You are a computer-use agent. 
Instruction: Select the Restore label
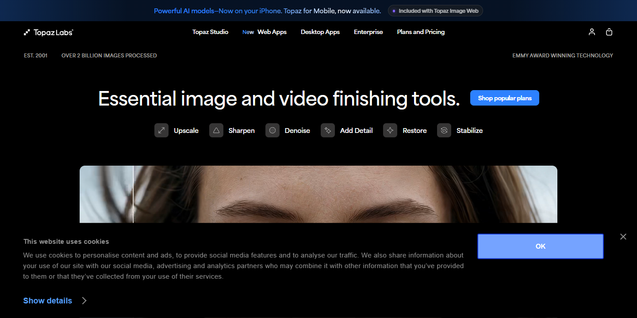pos(414,130)
